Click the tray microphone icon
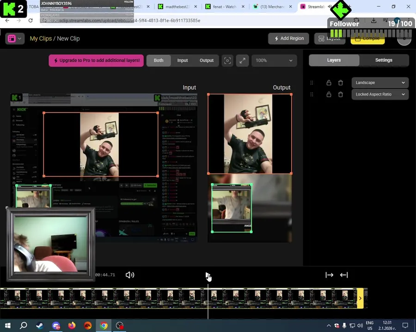Image resolution: width=416 pixels, height=332 pixels. coord(344,326)
